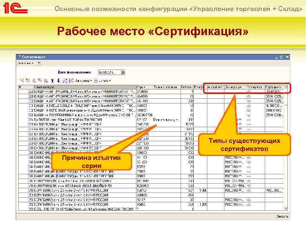306x229 pixels.
Task: Click the Серия column header
Action: (144, 87)
